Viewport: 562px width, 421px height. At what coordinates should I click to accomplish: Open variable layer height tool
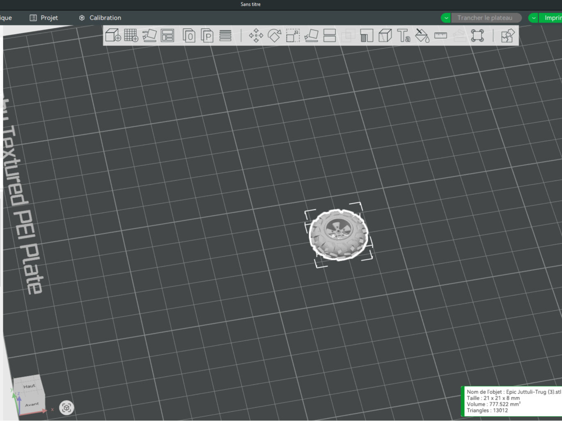click(x=225, y=35)
